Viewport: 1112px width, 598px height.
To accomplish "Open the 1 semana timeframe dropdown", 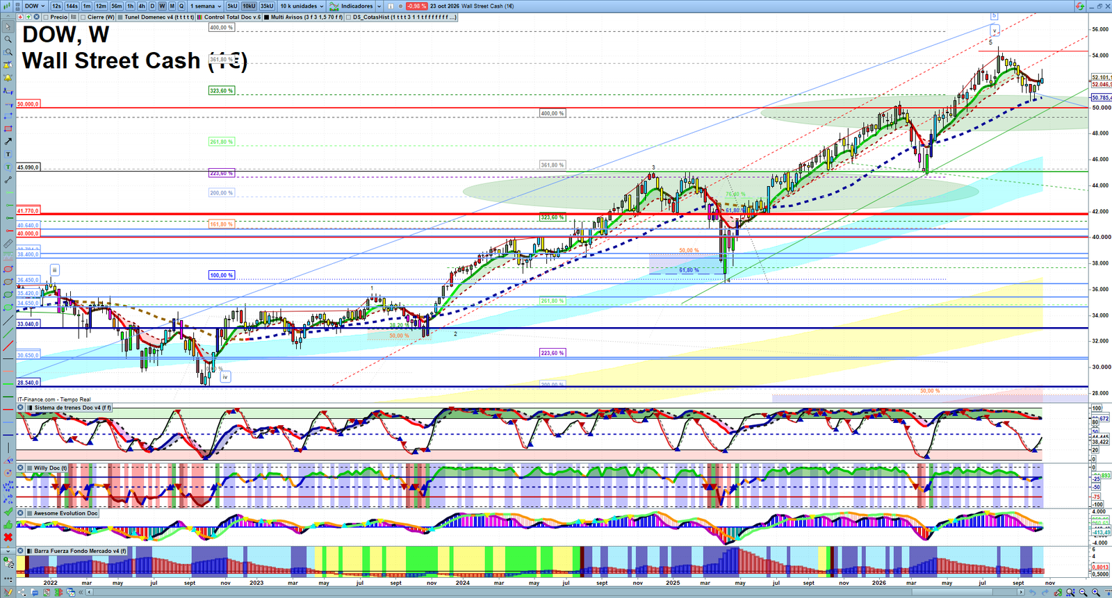I will tap(206, 6).
